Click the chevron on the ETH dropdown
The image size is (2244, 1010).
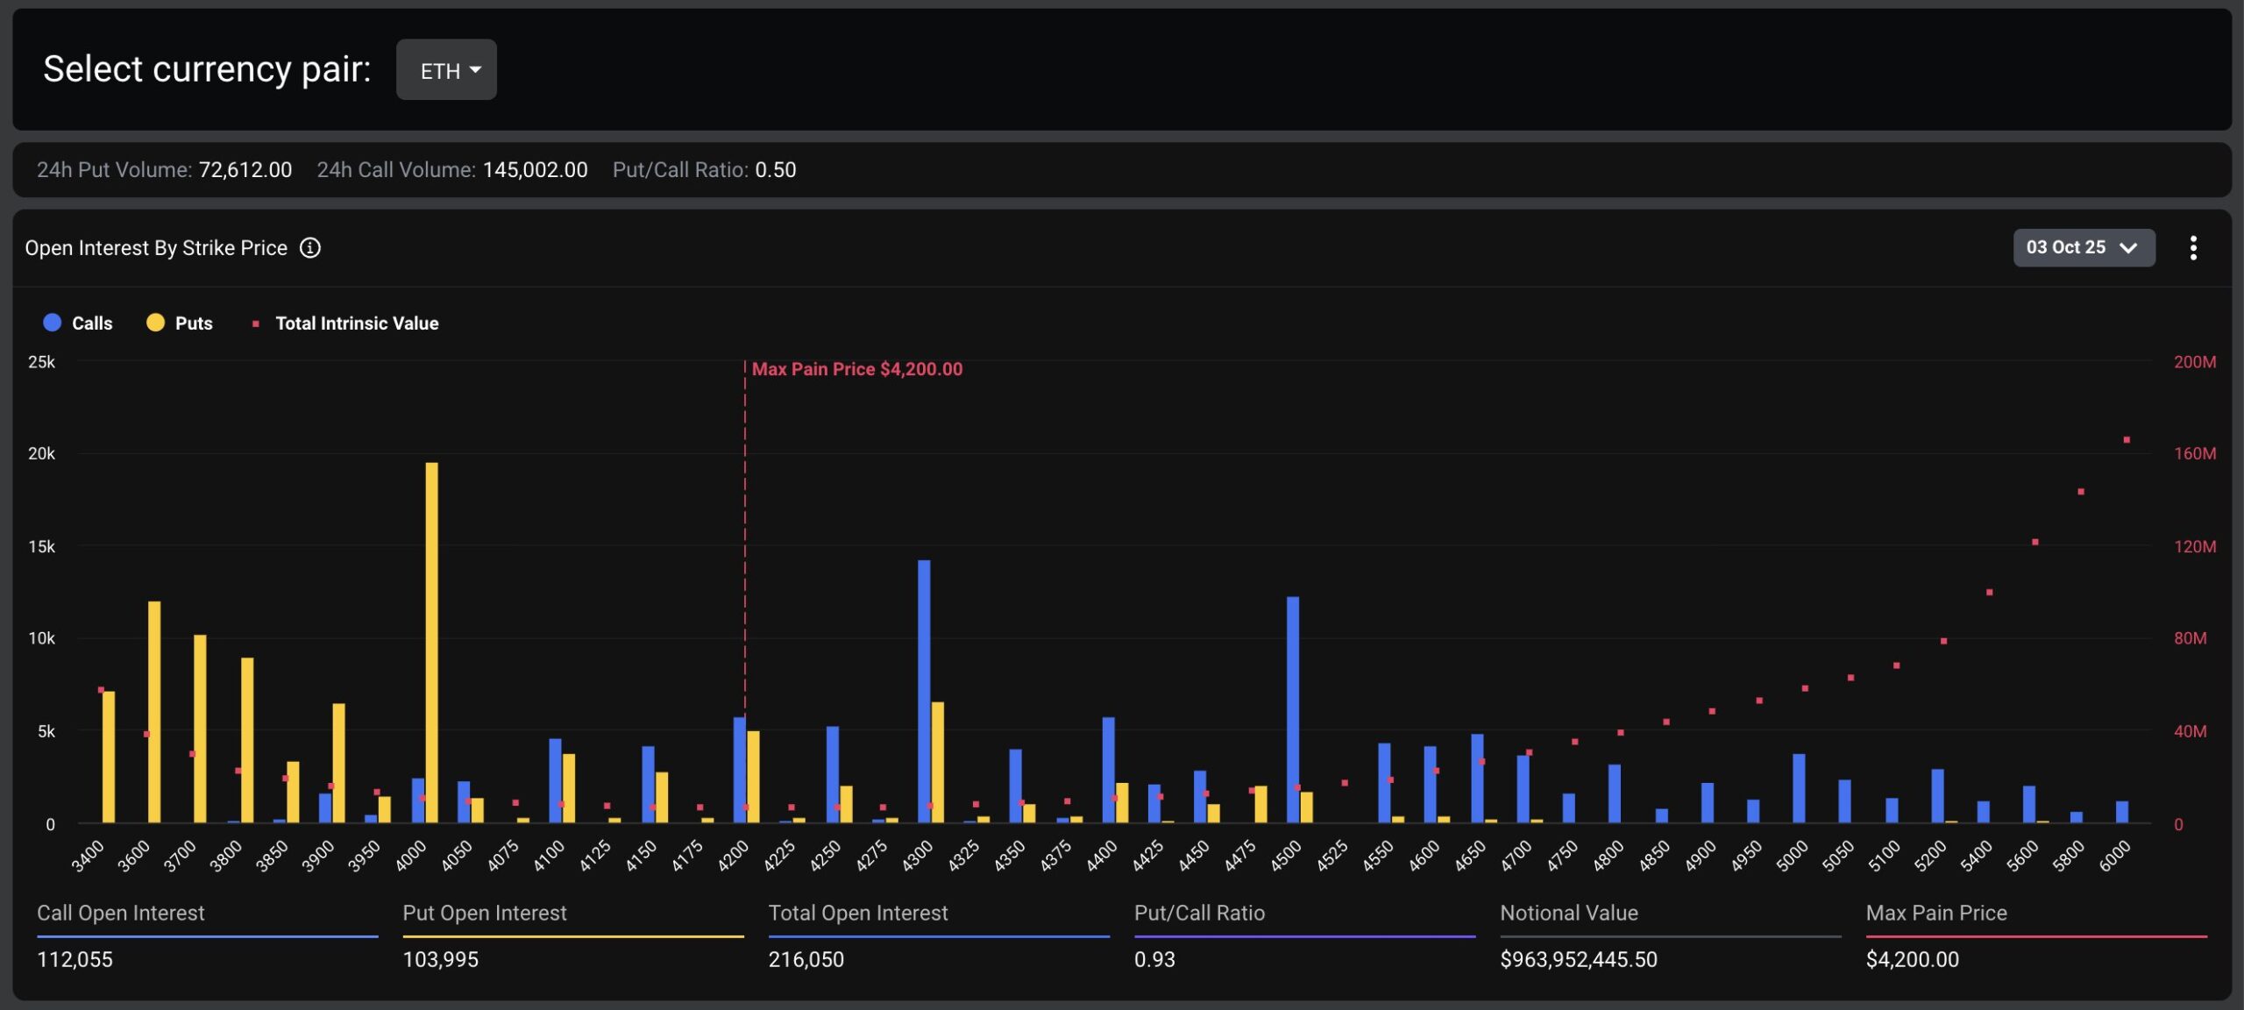coord(474,69)
